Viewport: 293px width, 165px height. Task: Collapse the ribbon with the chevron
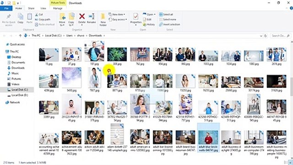287,8
